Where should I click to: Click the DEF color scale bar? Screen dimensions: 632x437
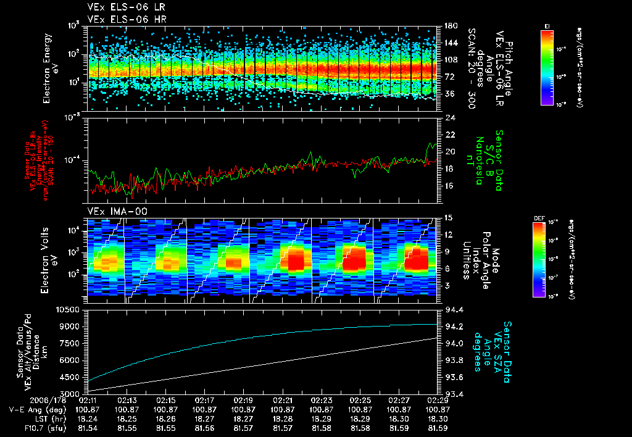[x=539, y=260]
